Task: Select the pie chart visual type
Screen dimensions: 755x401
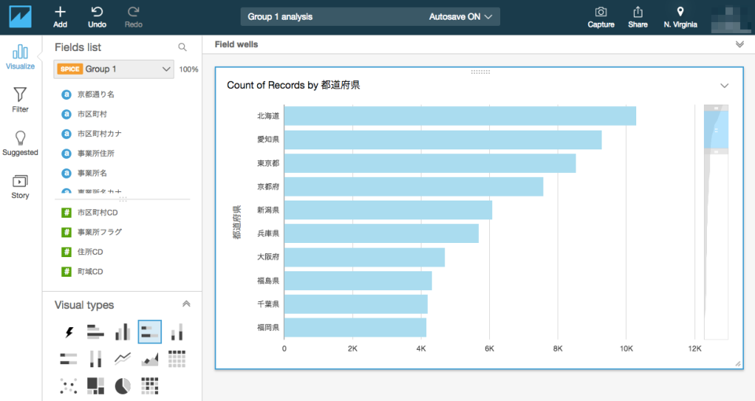Action: coord(123,385)
